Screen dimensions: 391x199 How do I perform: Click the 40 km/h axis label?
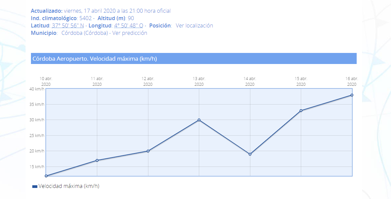[x=37, y=89]
